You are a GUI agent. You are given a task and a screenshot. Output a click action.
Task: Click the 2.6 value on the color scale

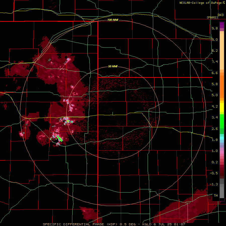click(x=215, y=129)
